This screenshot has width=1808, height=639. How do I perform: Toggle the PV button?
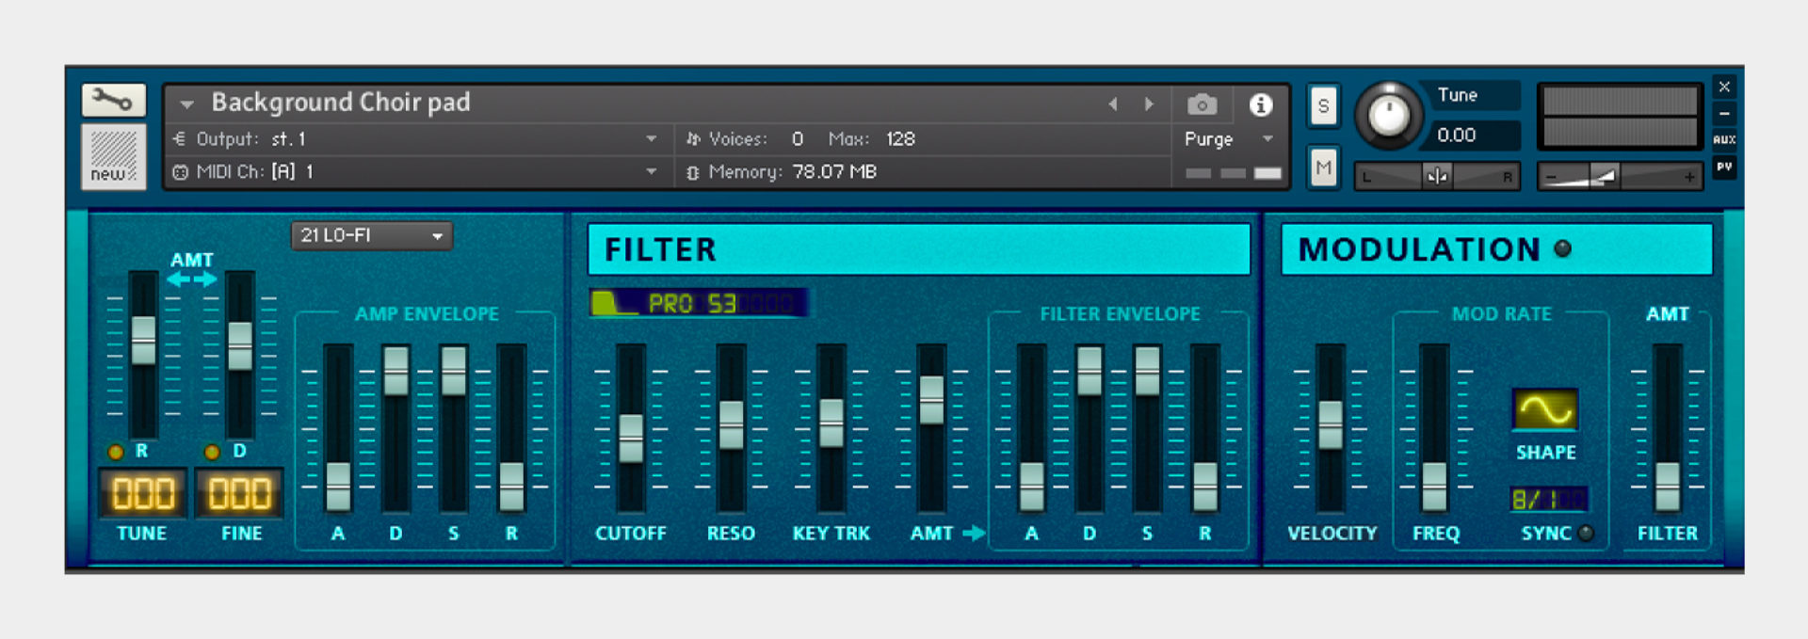click(1724, 167)
